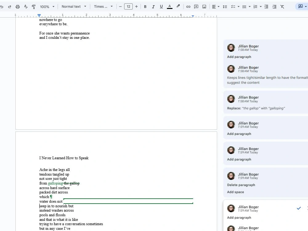Select the paint format tool
Image resolution: width=308 pixels, height=231 pixels.
coord(34,7)
